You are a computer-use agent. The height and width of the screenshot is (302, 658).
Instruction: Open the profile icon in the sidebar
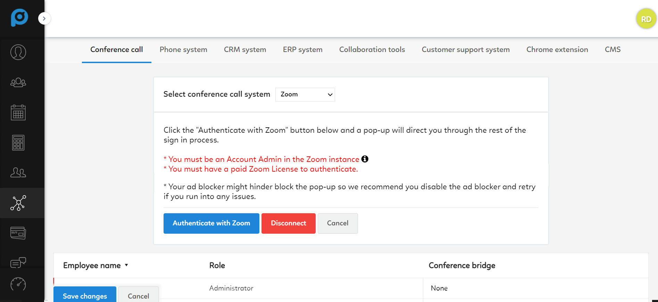[x=18, y=52]
